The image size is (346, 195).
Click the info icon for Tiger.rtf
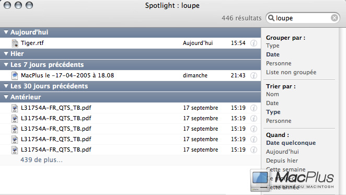tap(254, 43)
